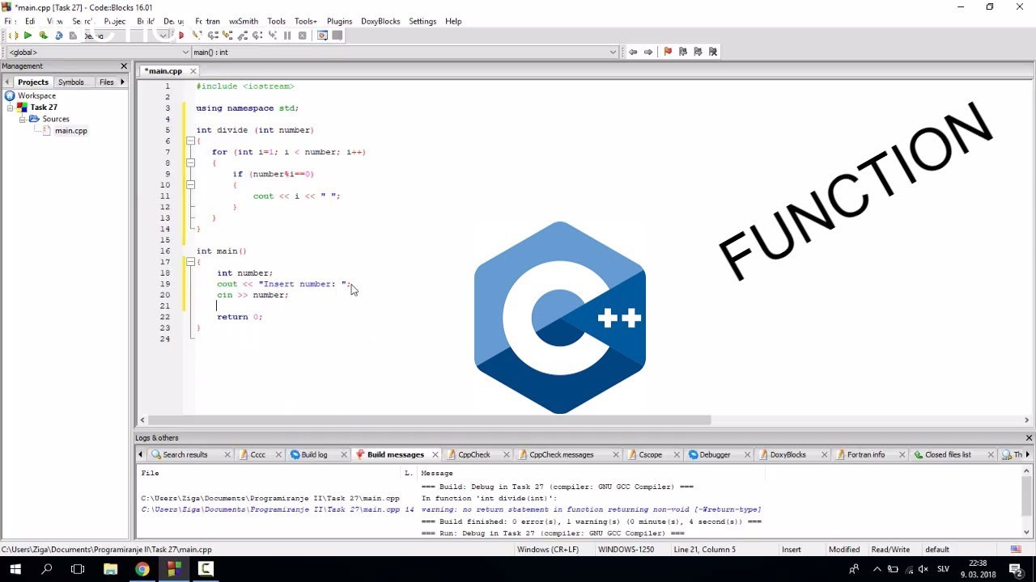Image resolution: width=1036 pixels, height=582 pixels.
Task: Open Chrome from the taskbar
Action: click(x=142, y=569)
